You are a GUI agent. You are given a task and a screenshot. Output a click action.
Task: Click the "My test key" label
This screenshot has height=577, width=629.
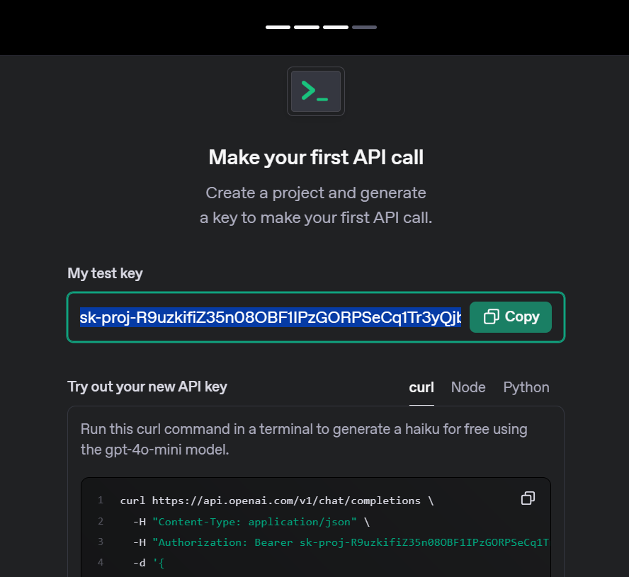(105, 273)
